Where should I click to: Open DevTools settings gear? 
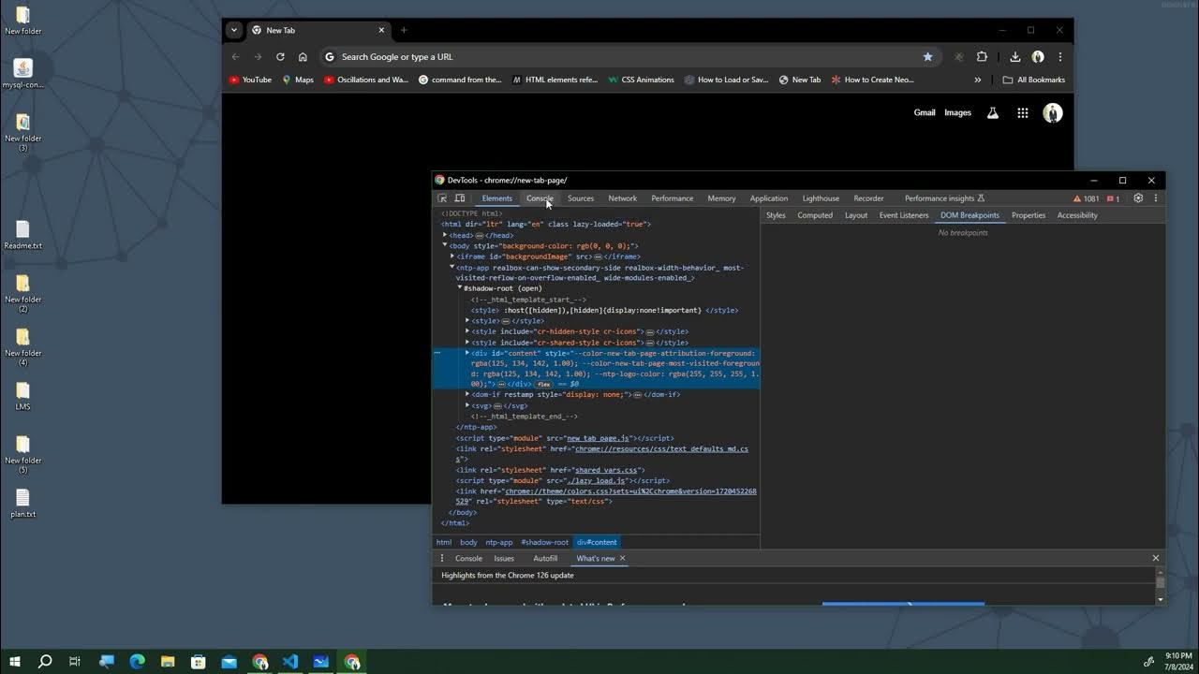click(1138, 198)
